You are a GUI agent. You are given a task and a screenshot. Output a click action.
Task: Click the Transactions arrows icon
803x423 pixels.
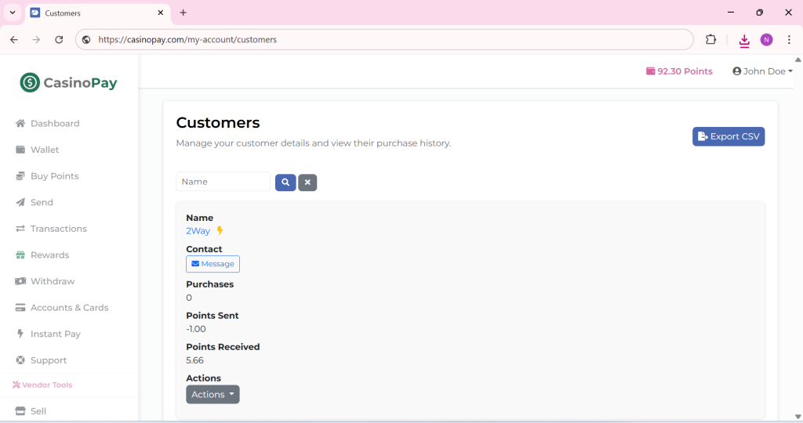click(x=20, y=229)
